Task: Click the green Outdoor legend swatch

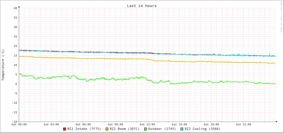Action: tap(145, 129)
